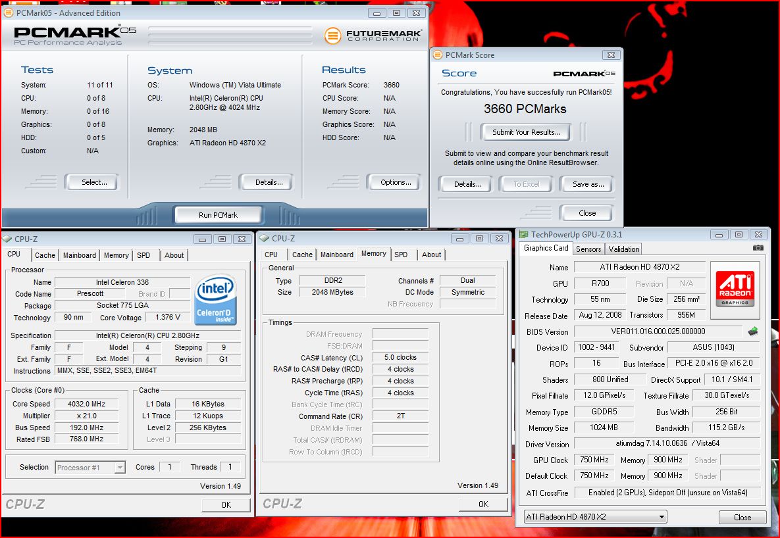
Task: Click the BIOS Version field in GPU-Z
Action: (x=658, y=331)
